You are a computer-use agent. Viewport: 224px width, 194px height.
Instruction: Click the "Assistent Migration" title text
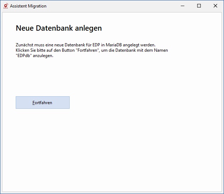28,6
